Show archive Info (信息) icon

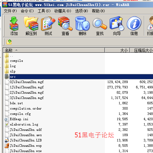(134, 26)
